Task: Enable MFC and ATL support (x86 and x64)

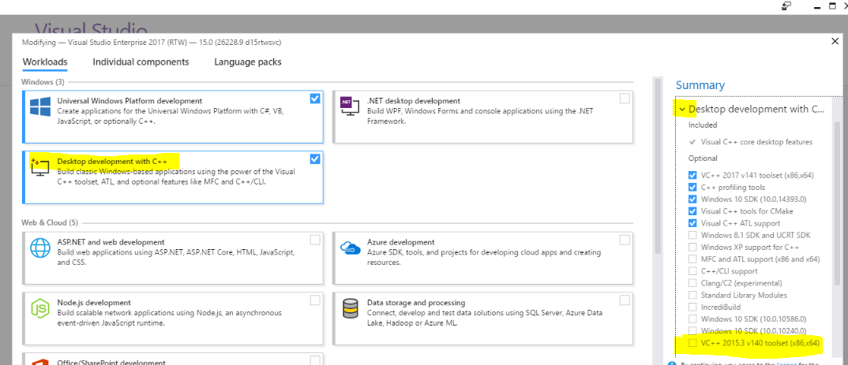Action: (x=692, y=259)
